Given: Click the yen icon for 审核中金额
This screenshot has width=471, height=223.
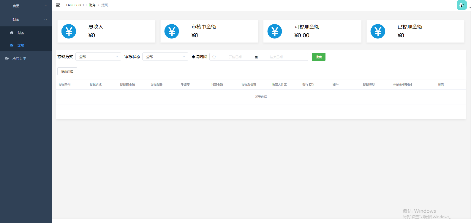Looking at the screenshot, I should click(x=172, y=31).
